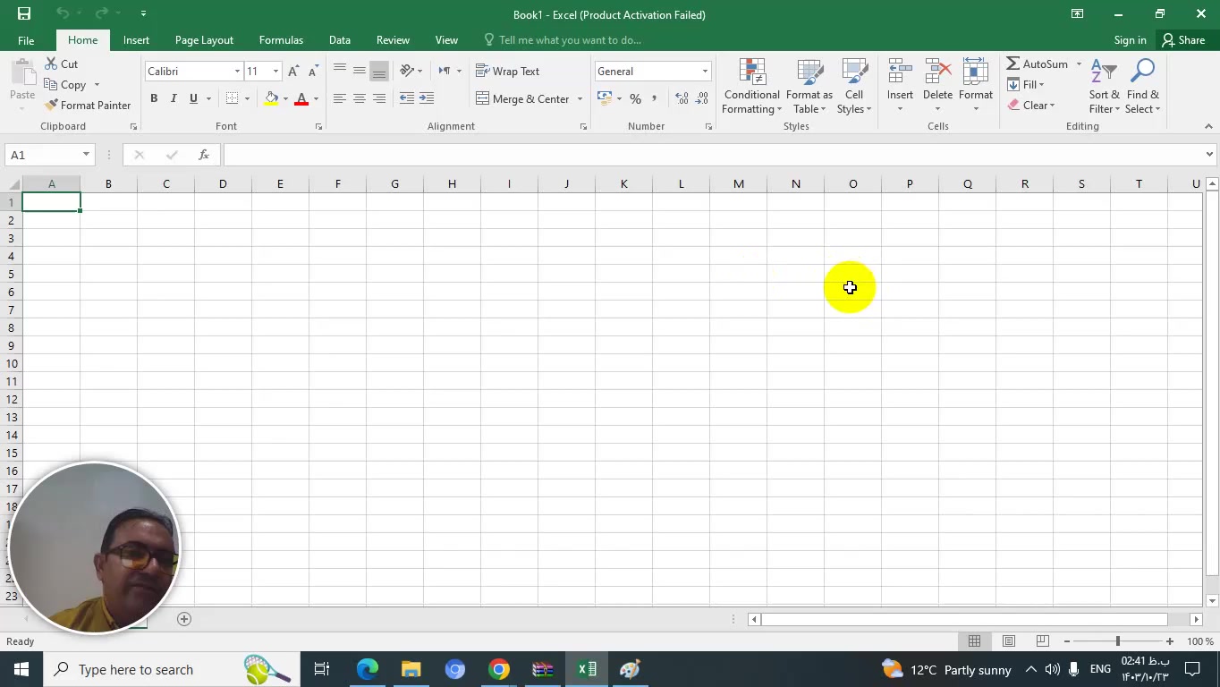1220x687 pixels.
Task: Set top vertical alignment
Action: 340,71
